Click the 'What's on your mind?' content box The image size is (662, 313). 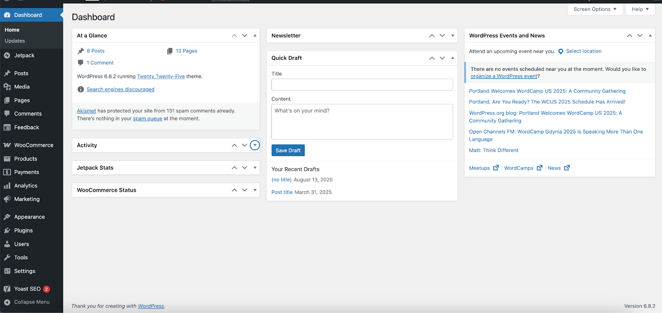tap(362, 122)
